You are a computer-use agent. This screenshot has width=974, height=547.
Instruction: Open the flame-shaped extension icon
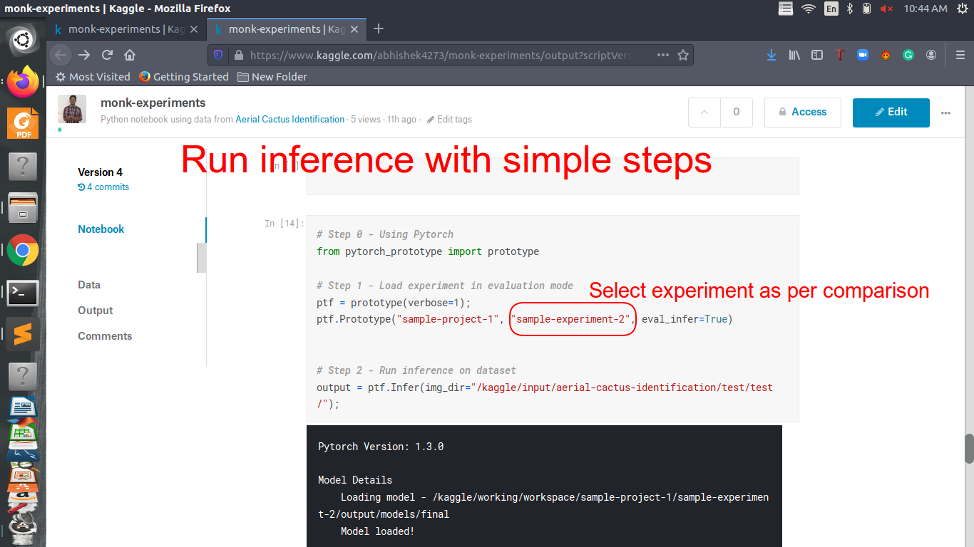coord(886,55)
